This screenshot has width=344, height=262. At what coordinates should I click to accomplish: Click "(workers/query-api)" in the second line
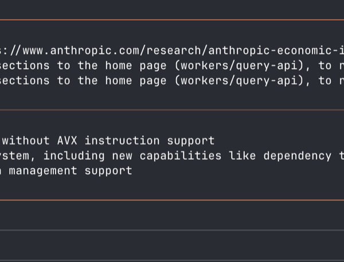(x=244, y=81)
